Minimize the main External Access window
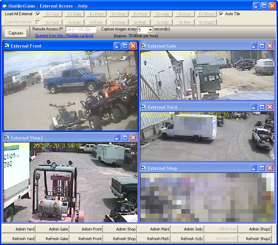The height and width of the screenshot is (245, 278). point(256,6)
